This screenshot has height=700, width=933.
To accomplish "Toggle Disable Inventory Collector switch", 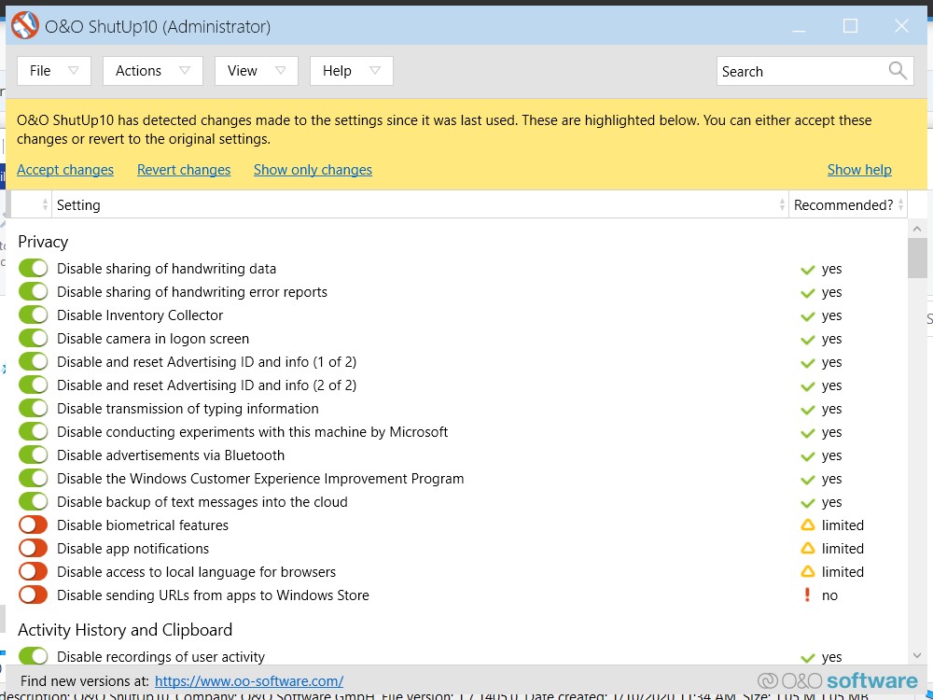I will pyautogui.click(x=33, y=315).
